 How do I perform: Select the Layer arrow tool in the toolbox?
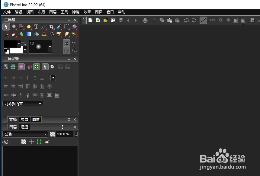pyautogui.click(x=6, y=27)
